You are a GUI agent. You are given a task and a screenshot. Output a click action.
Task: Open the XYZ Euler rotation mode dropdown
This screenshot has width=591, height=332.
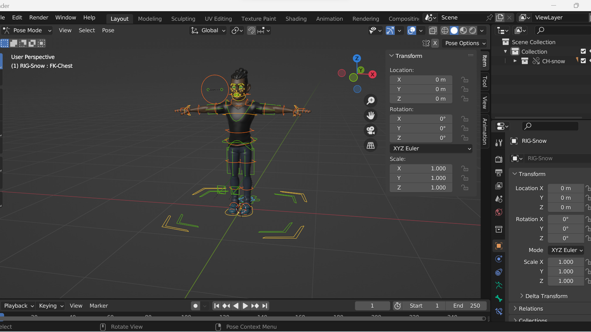coord(431,148)
